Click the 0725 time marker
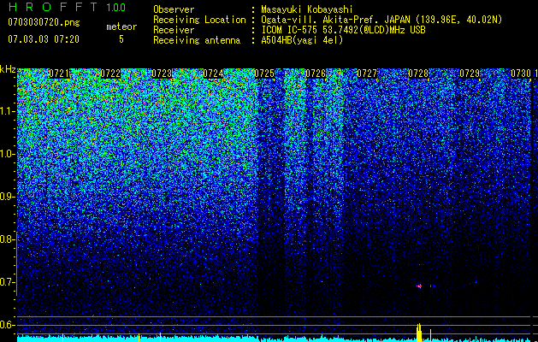The image size is (538, 342). point(264,74)
